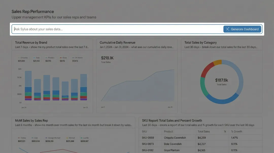Toggle the Dole legend entry in Total Revenue chart

36,58
